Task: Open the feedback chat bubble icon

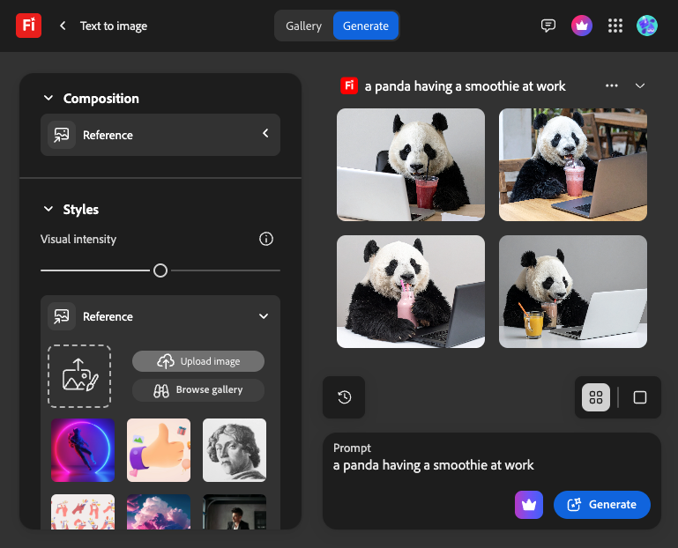Action: tap(548, 26)
